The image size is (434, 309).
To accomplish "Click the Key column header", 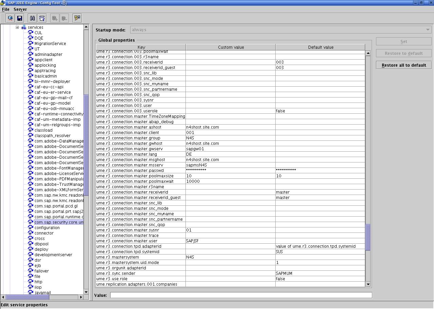I will coord(141,47).
